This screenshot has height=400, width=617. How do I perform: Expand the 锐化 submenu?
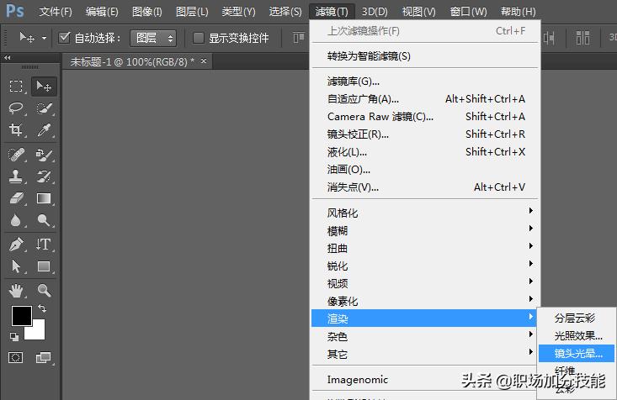point(426,266)
